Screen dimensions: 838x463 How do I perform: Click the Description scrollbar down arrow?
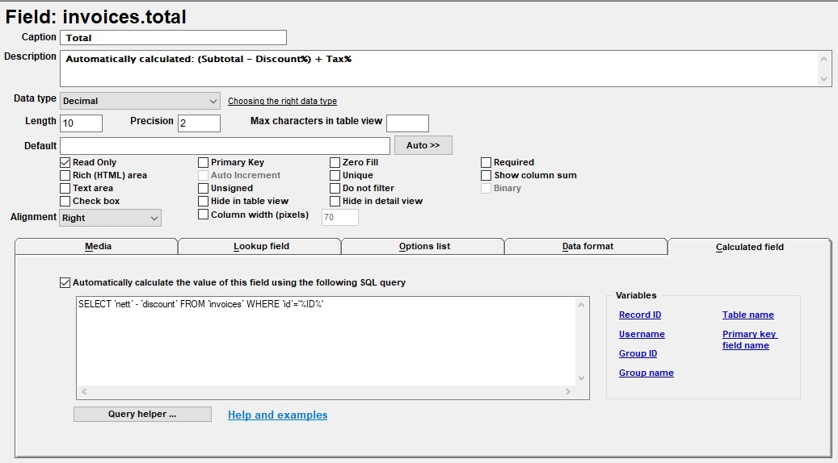pyautogui.click(x=823, y=79)
